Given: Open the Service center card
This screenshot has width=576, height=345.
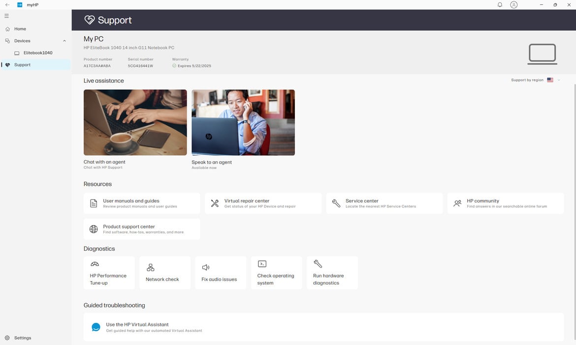Looking at the screenshot, I should point(384,203).
